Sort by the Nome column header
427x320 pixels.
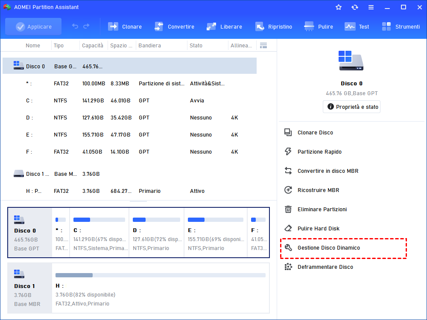coord(33,46)
